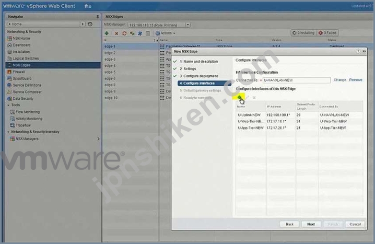Screen dimensions: 375x244
Task: Click the delete interface X icon
Action: click(254, 98)
